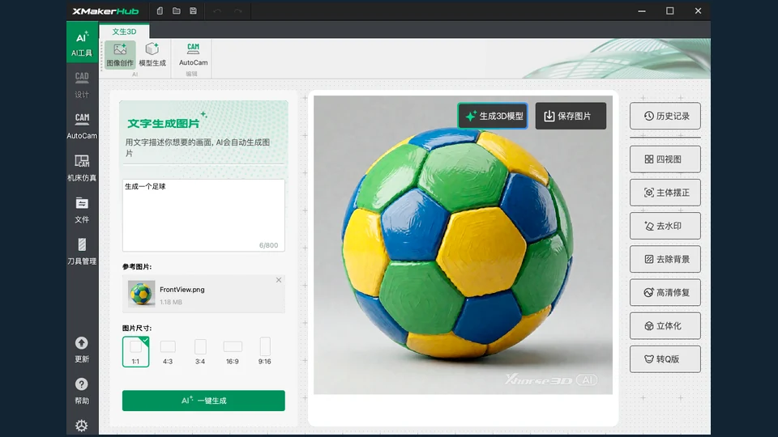Viewport: 778px width, 437px height.
Task: Click 去水印 button
Action: (x=665, y=226)
